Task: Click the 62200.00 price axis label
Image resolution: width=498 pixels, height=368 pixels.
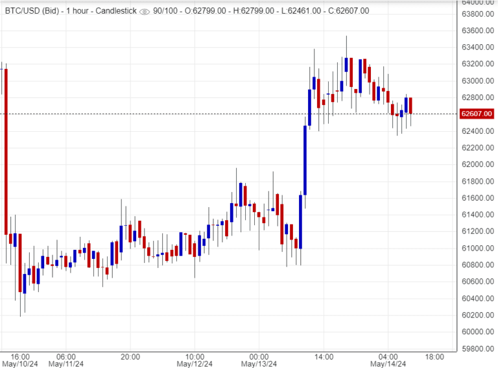Action: [477, 148]
